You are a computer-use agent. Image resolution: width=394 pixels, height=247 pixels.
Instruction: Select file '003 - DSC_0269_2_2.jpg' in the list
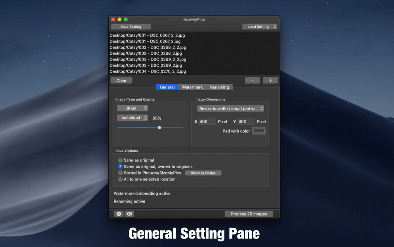[148, 59]
